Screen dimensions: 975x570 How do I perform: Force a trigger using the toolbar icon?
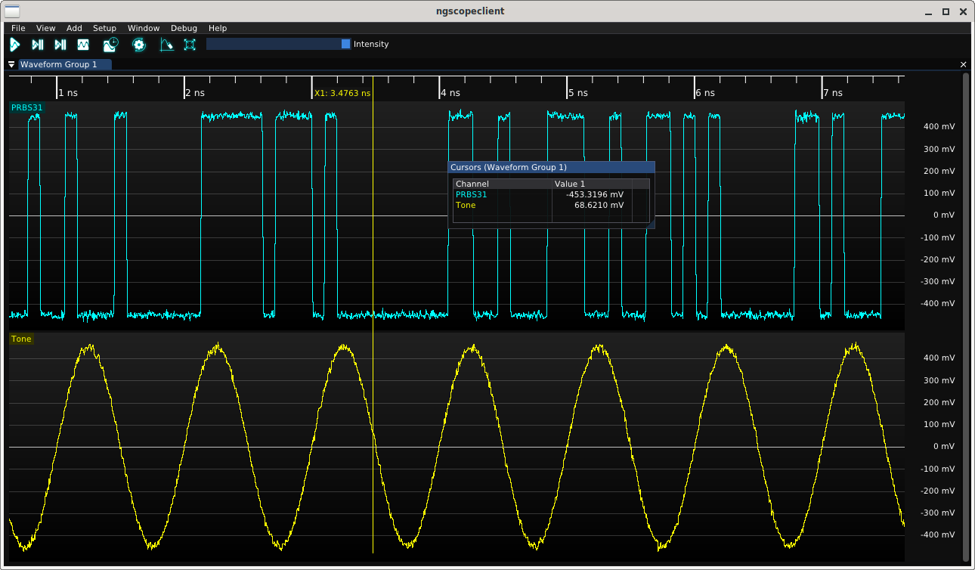[60, 45]
